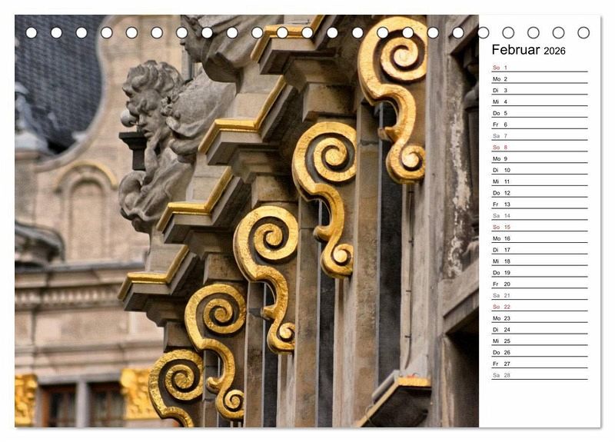
Task: Select the So 22 Sunday entry
Action: [x=539, y=307]
